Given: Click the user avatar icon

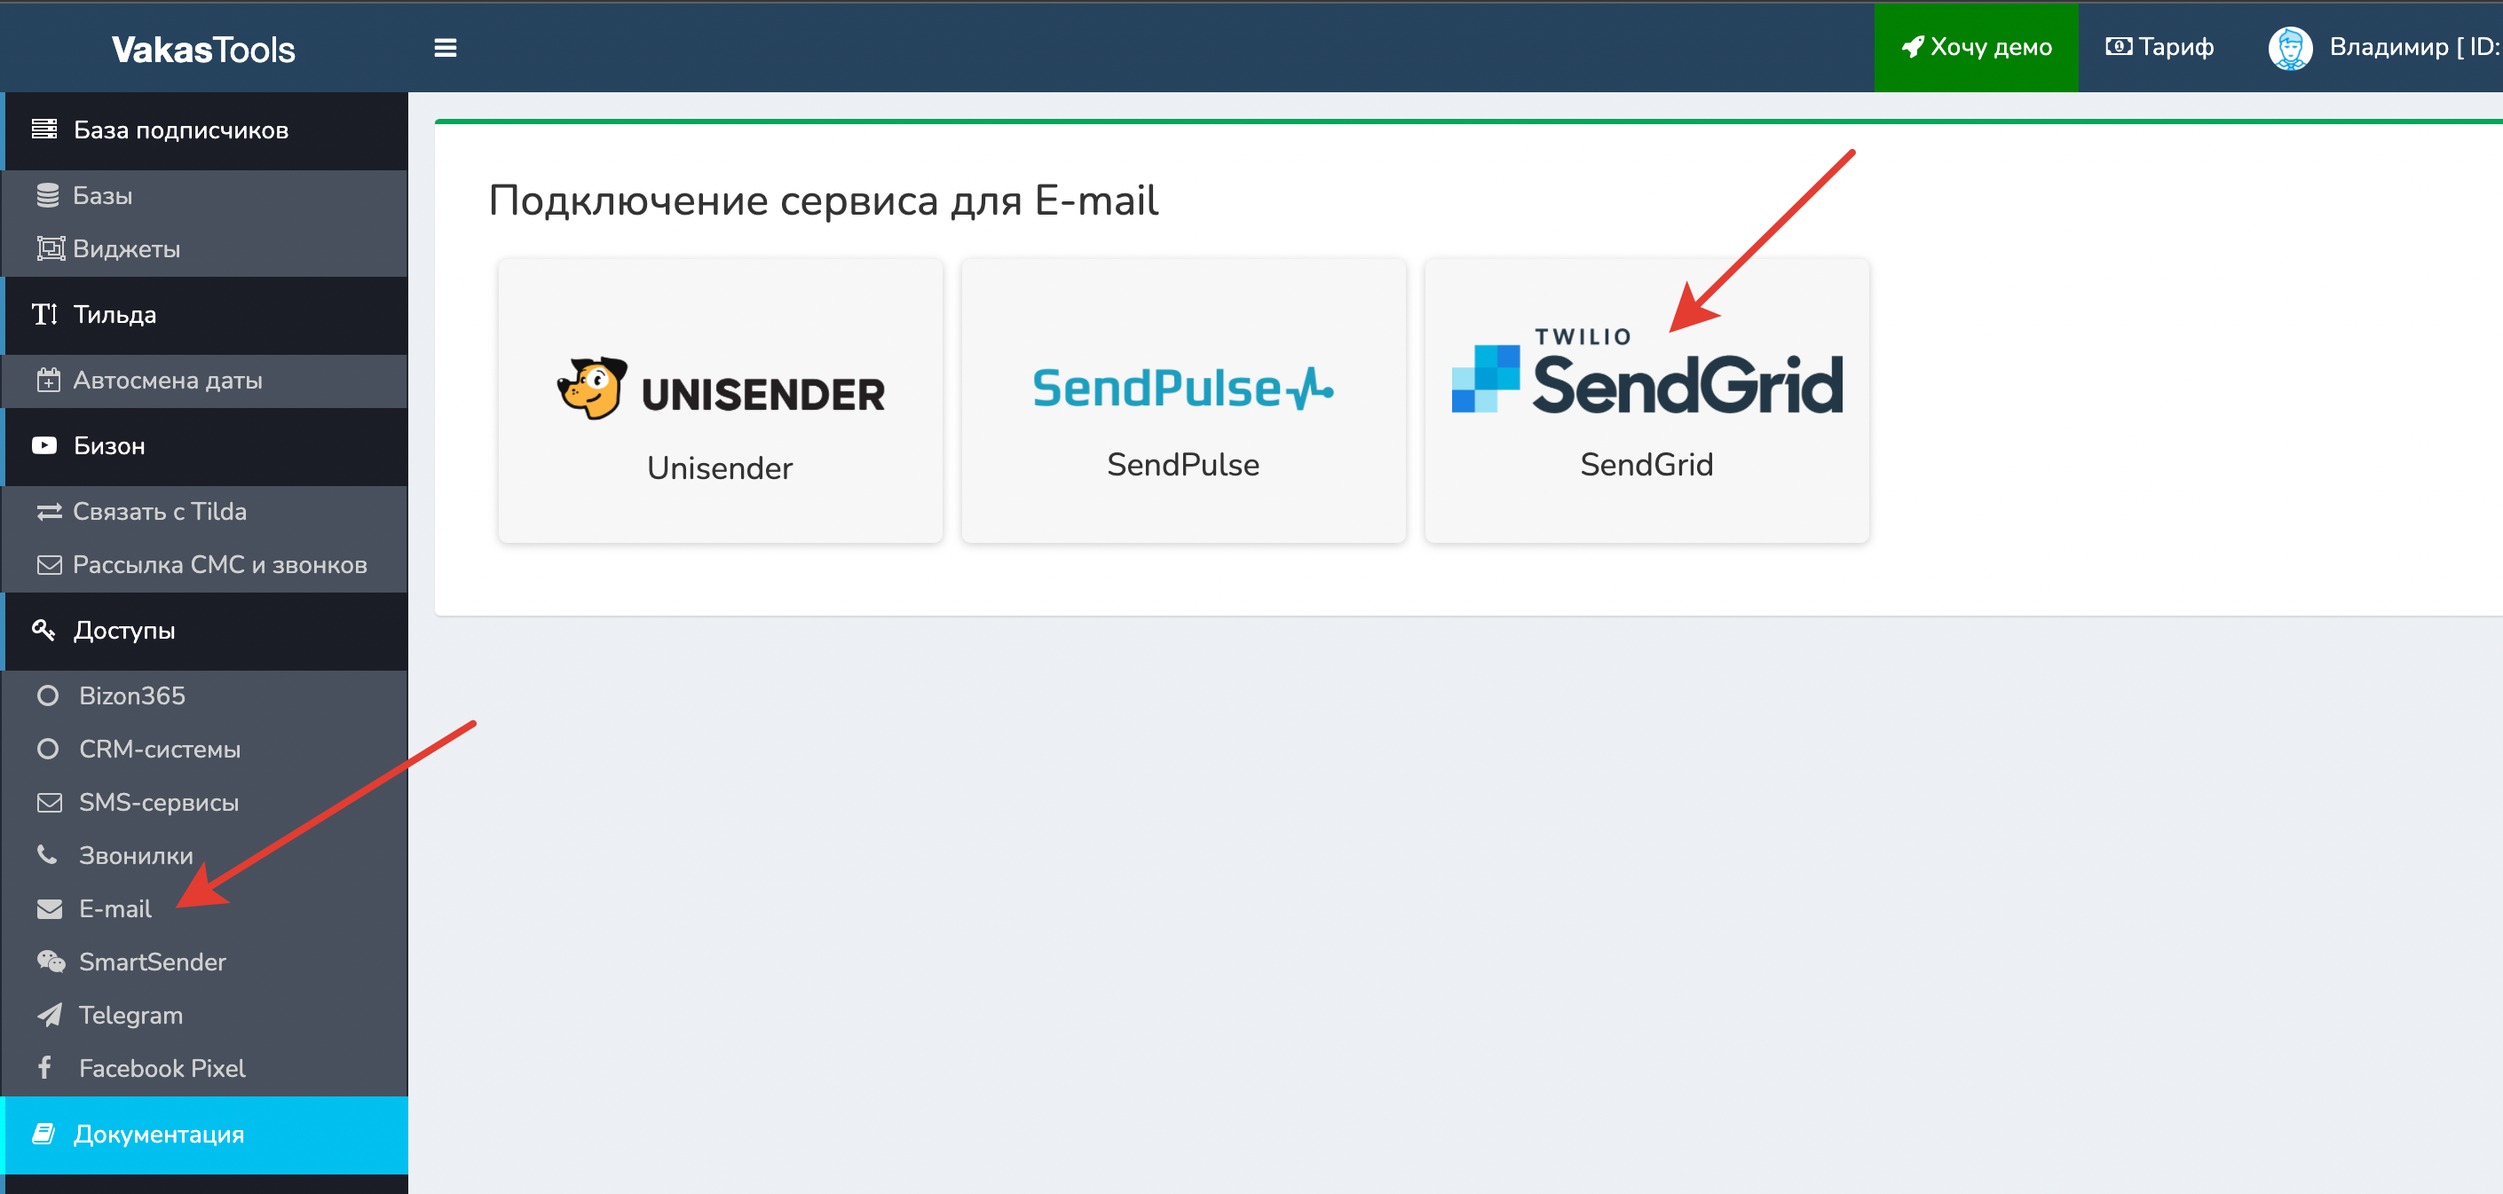Looking at the screenshot, I should tap(2289, 48).
